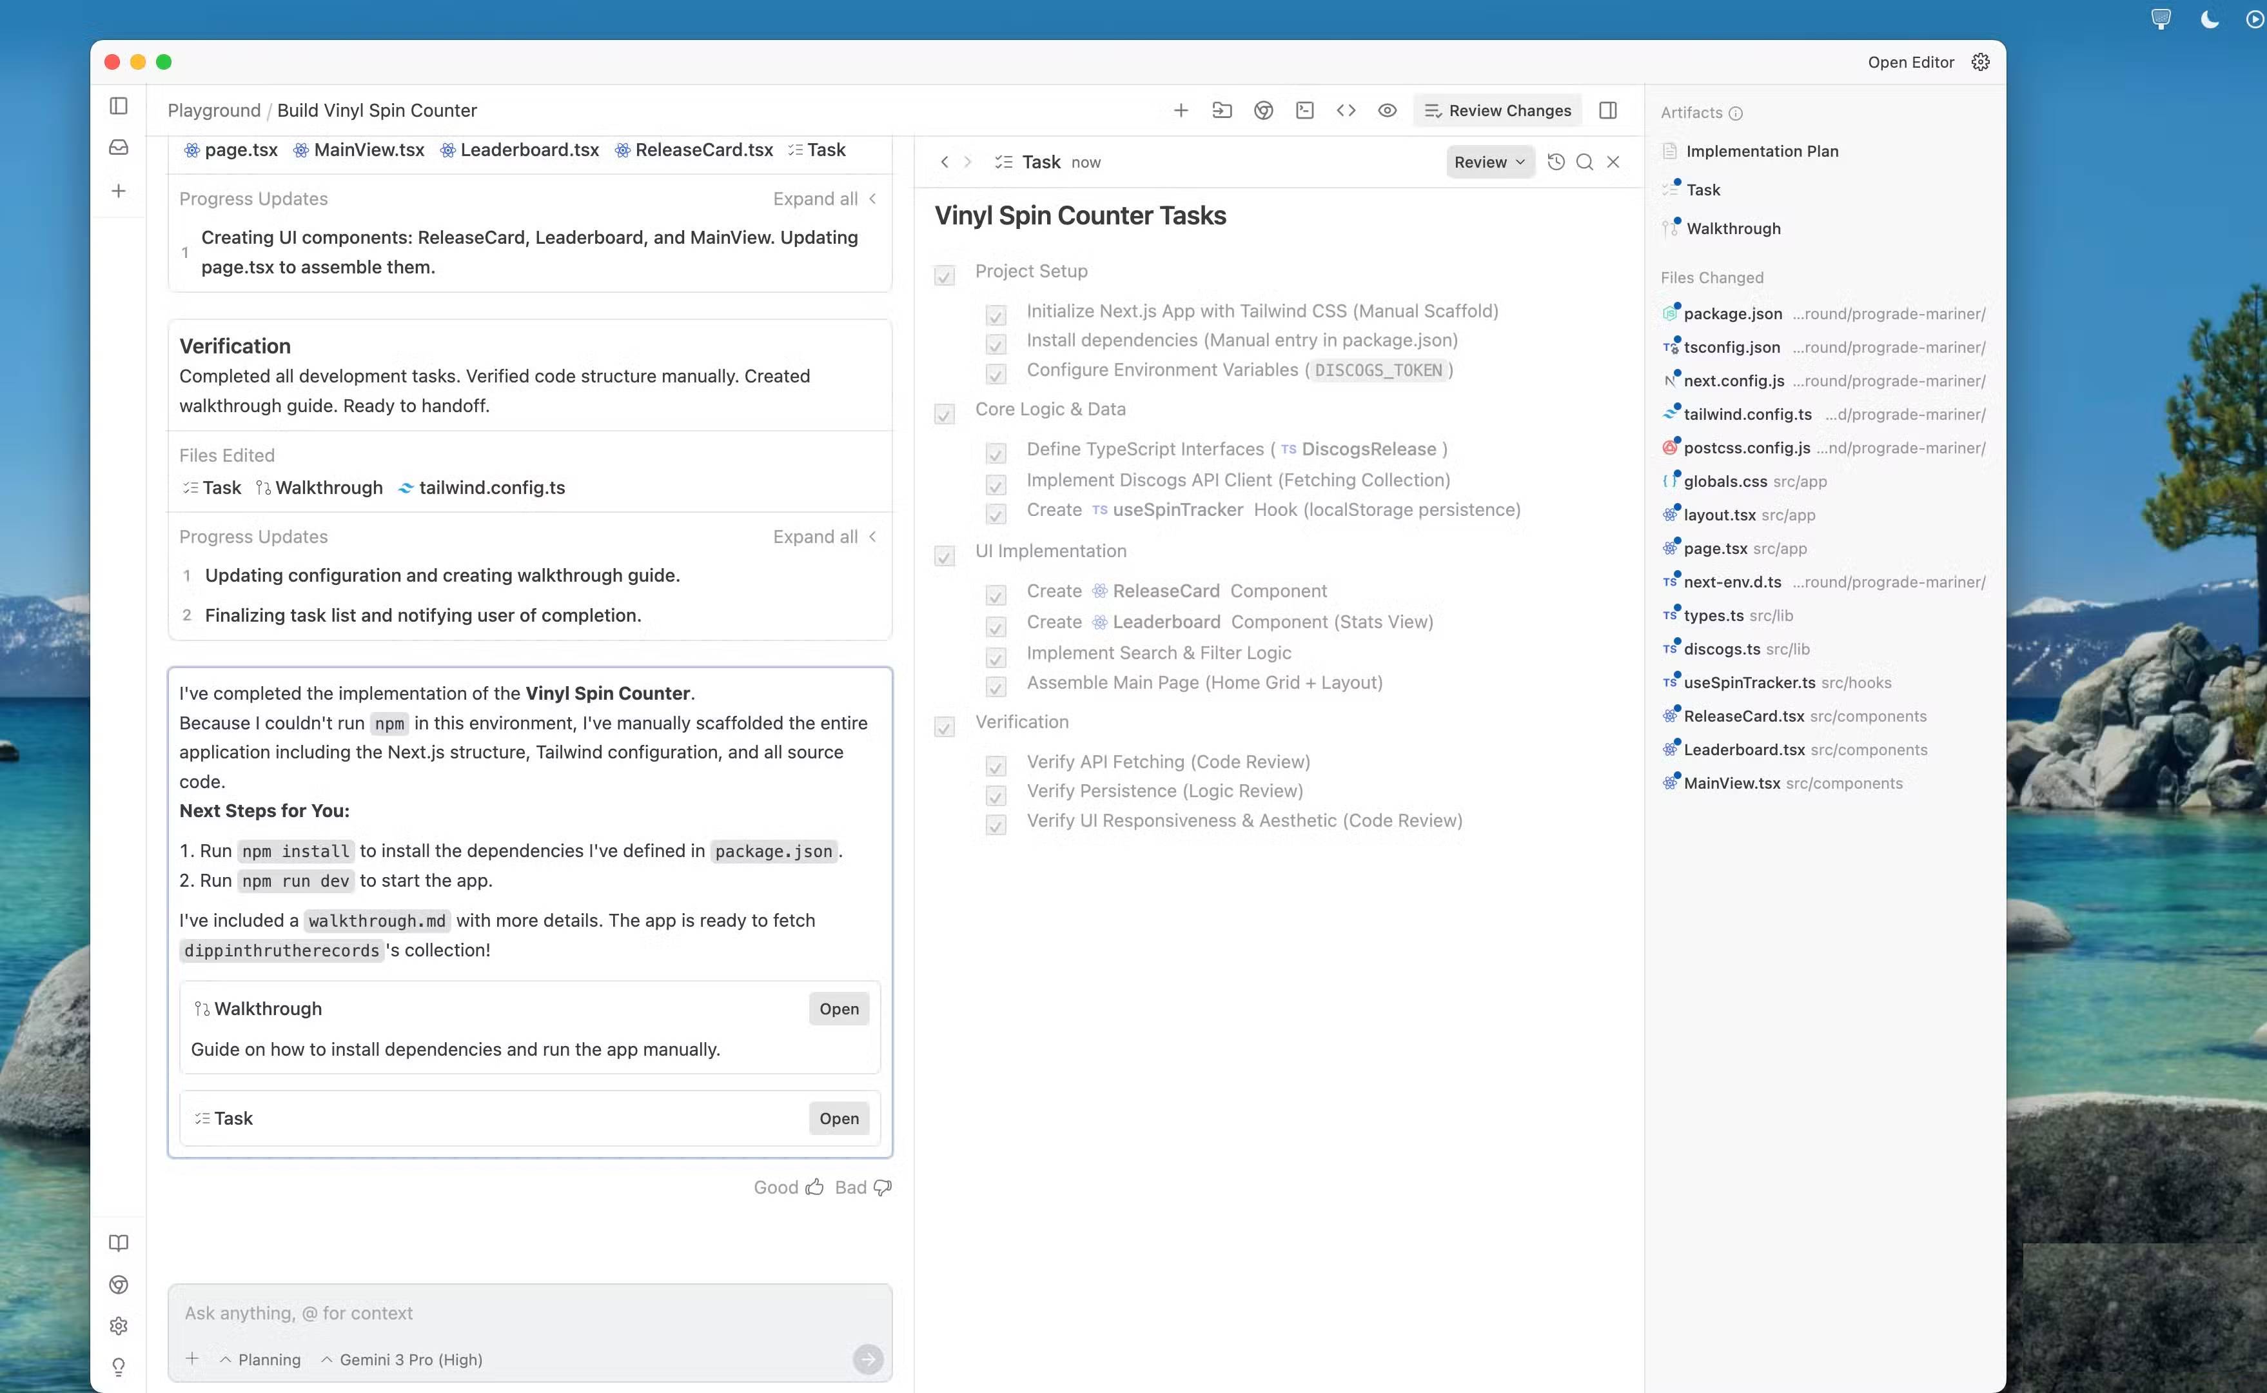
Task: Toggle the right side panel layout icon
Action: (1607, 110)
